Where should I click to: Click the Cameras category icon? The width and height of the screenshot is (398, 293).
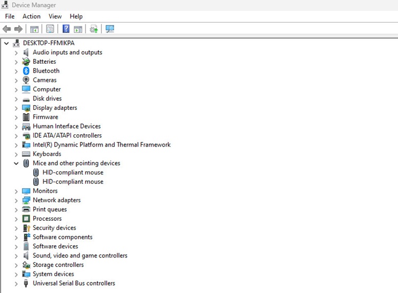pos(26,80)
